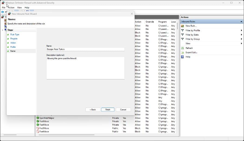
Task: Click the blocked icon of last FastMove rule
Action: [38, 132]
